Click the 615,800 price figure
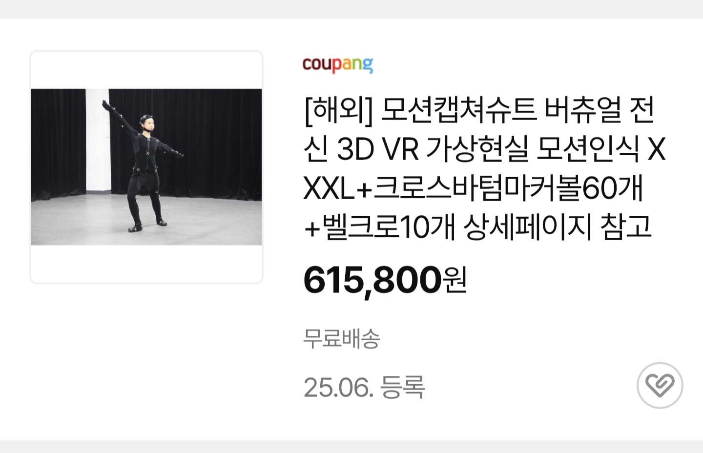The width and height of the screenshot is (703, 453). [x=372, y=280]
